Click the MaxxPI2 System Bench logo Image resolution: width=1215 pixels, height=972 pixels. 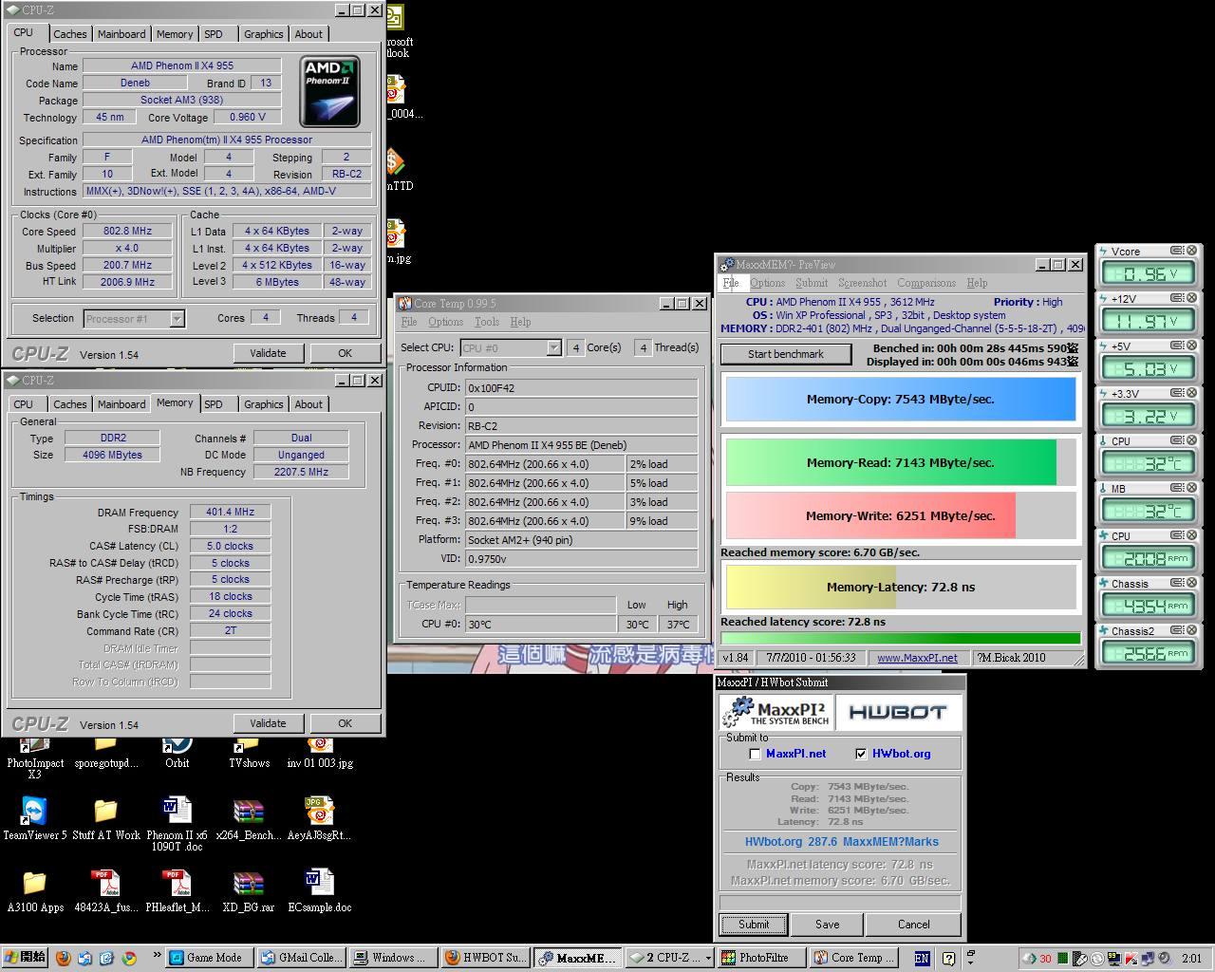[777, 713]
